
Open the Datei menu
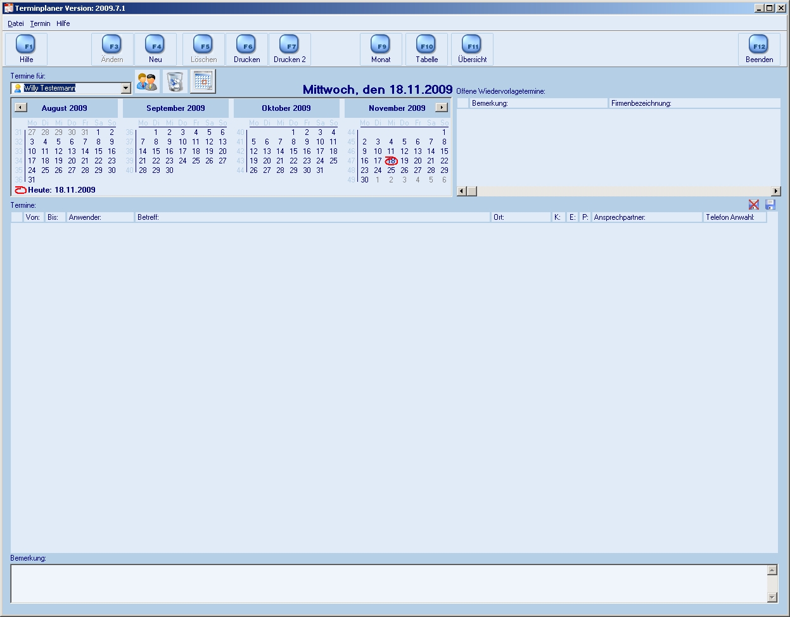16,23
